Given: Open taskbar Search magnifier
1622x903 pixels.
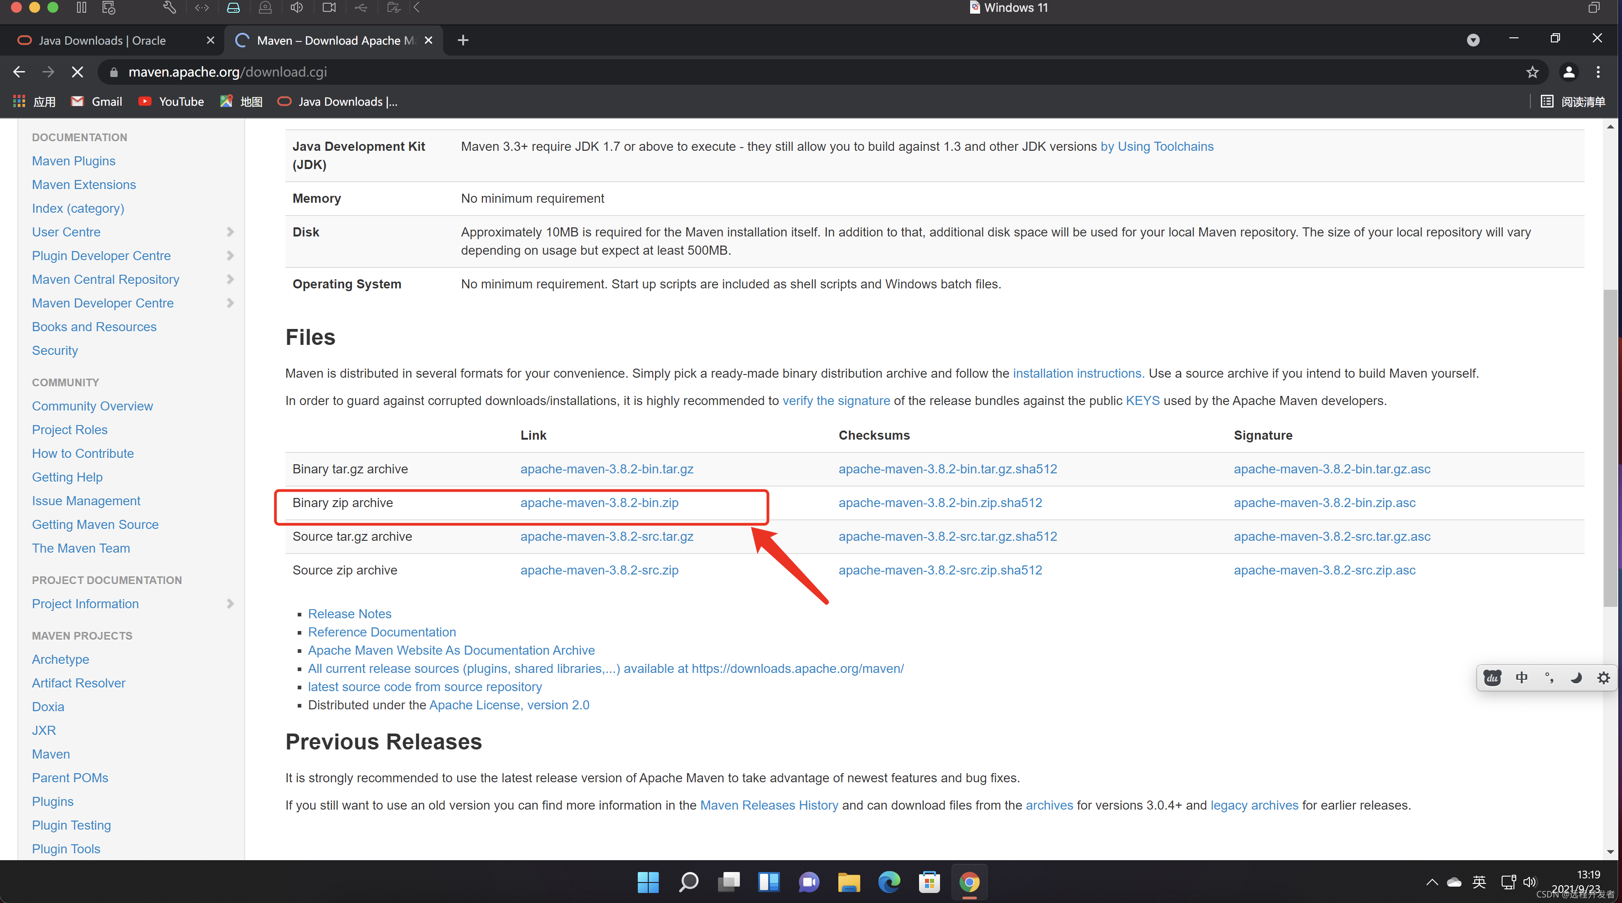Looking at the screenshot, I should (x=688, y=882).
